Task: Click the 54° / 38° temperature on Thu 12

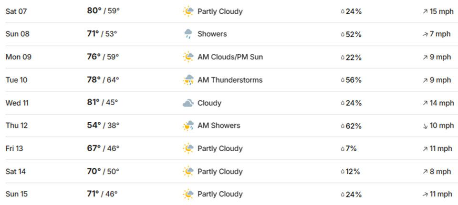Action: click(x=103, y=126)
